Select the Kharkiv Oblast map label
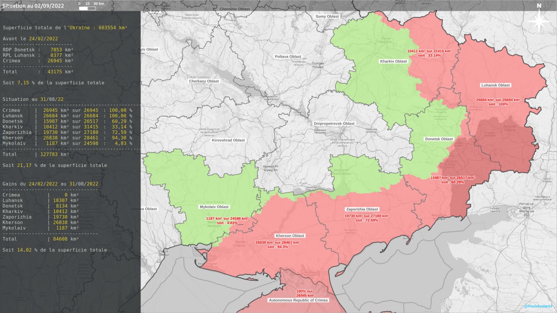The width and height of the screenshot is (557, 313). (393, 61)
